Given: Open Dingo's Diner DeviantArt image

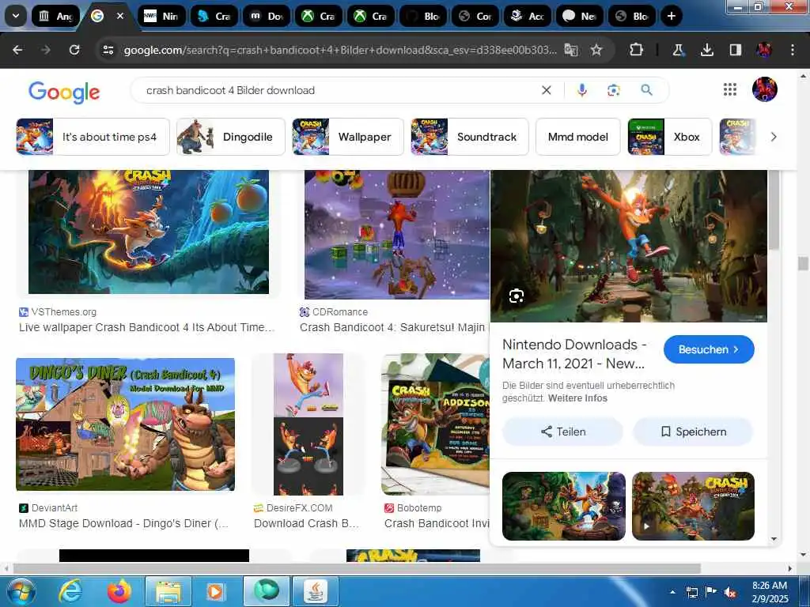Looking at the screenshot, I should (126, 424).
